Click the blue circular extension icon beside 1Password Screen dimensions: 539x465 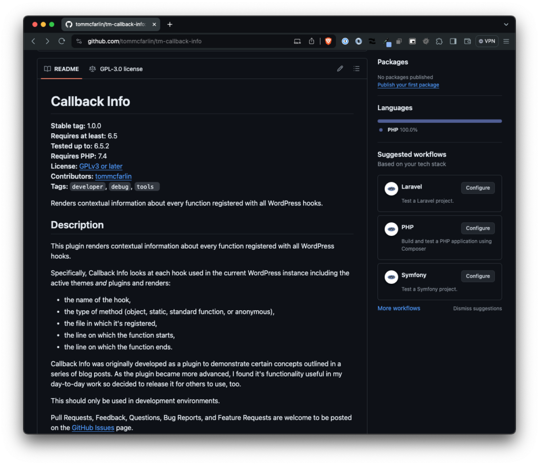358,41
